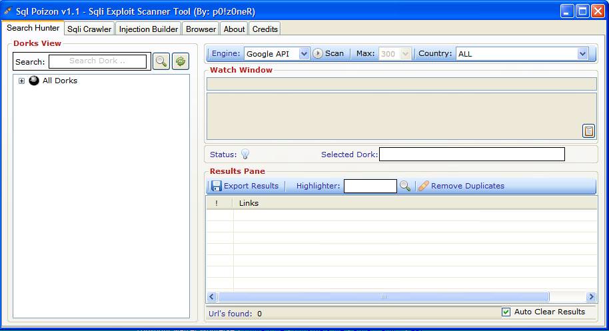
Task: Switch to Search Hunter tab
Action: point(33,28)
